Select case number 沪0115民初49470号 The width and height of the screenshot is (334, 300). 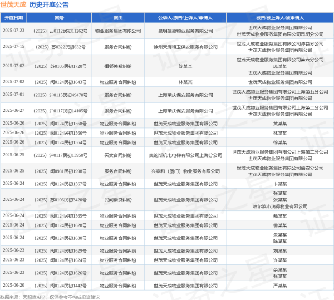point(61,95)
